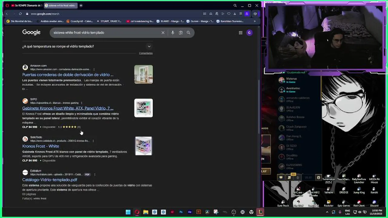Switch to the 'Se ROMPE Diamante' YouTube tab
The height and width of the screenshot is (218, 388).
27,5
